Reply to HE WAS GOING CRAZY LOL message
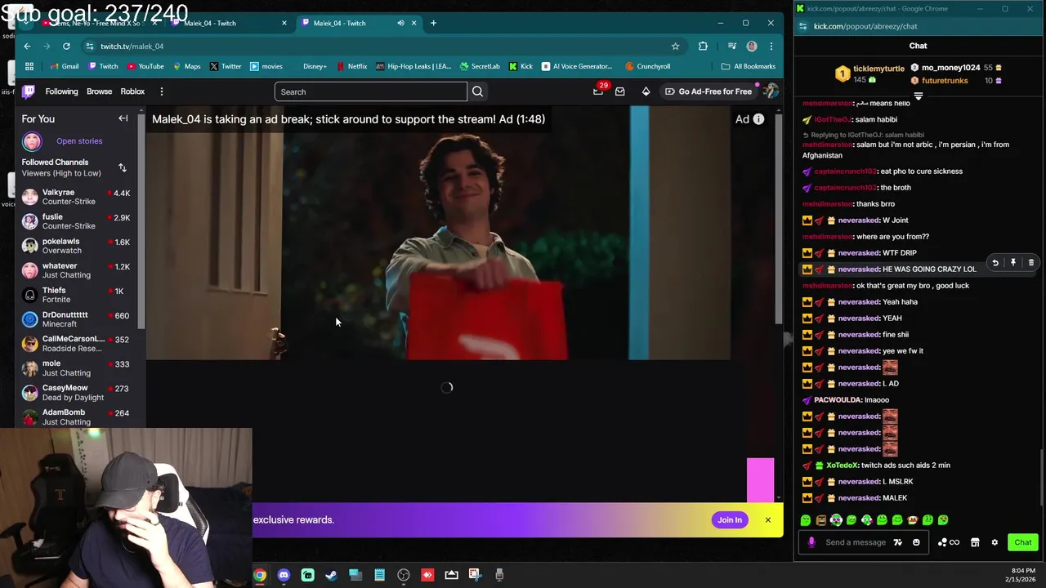The image size is (1046, 588). coord(995,263)
